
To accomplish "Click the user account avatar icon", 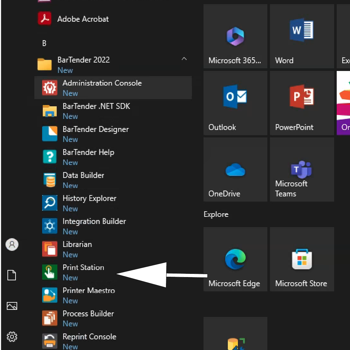I will [x=12, y=244].
